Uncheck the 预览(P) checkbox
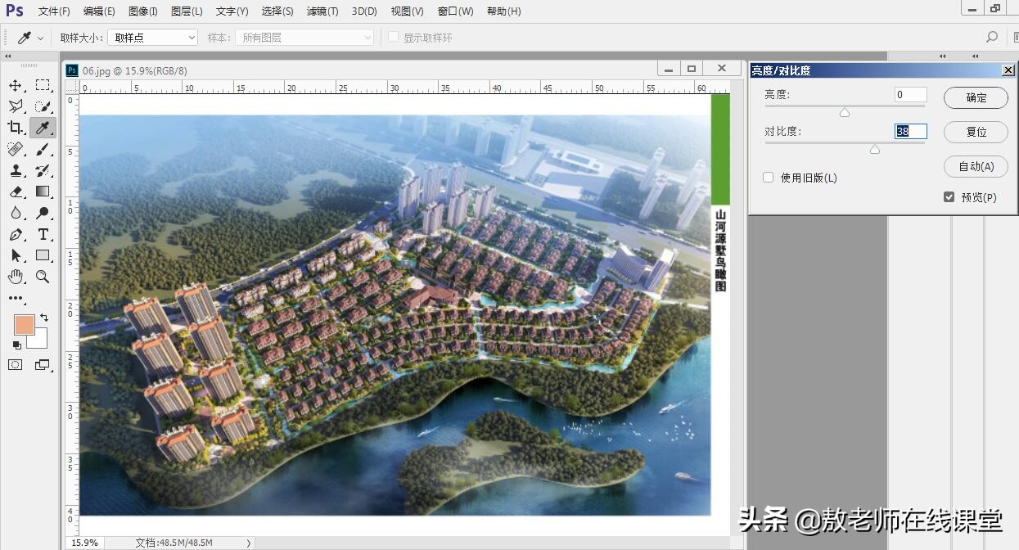The image size is (1019, 550). click(949, 196)
